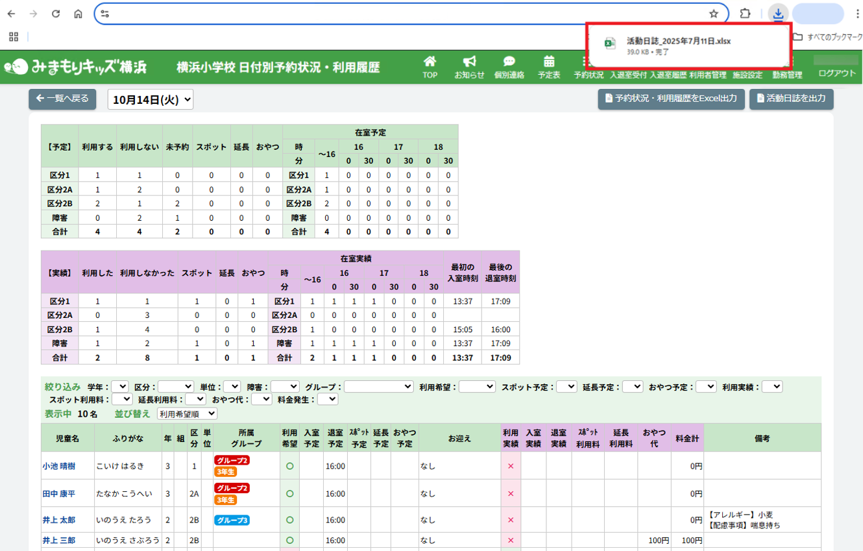Open the browser extensions puzzle icon

tap(745, 14)
